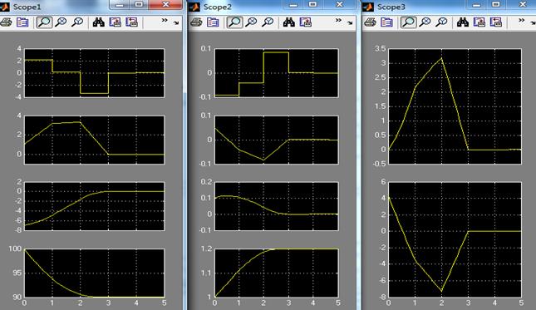
Task: Expand Scope1 toolbar overflow chevron
Action: coord(165,21)
